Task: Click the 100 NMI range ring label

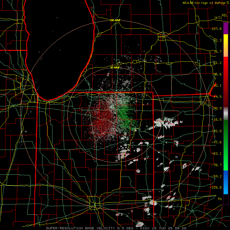Action: pos(115,20)
